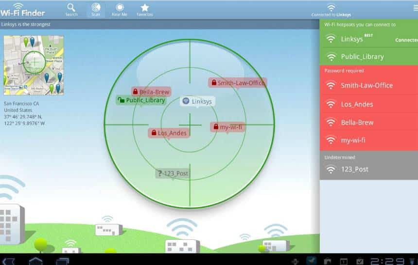
Task: Open the Near Me tab
Action: pyautogui.click(x=120, y=10)
